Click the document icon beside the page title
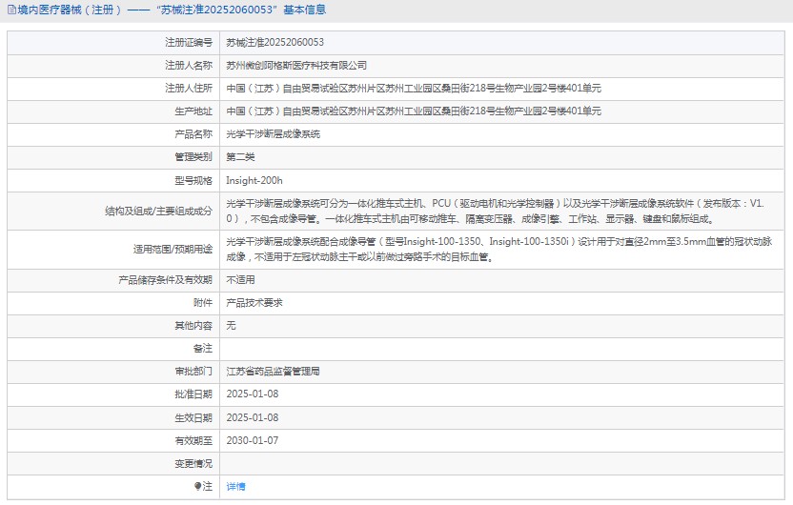793x505 pixels. click(x=10, y=10)
